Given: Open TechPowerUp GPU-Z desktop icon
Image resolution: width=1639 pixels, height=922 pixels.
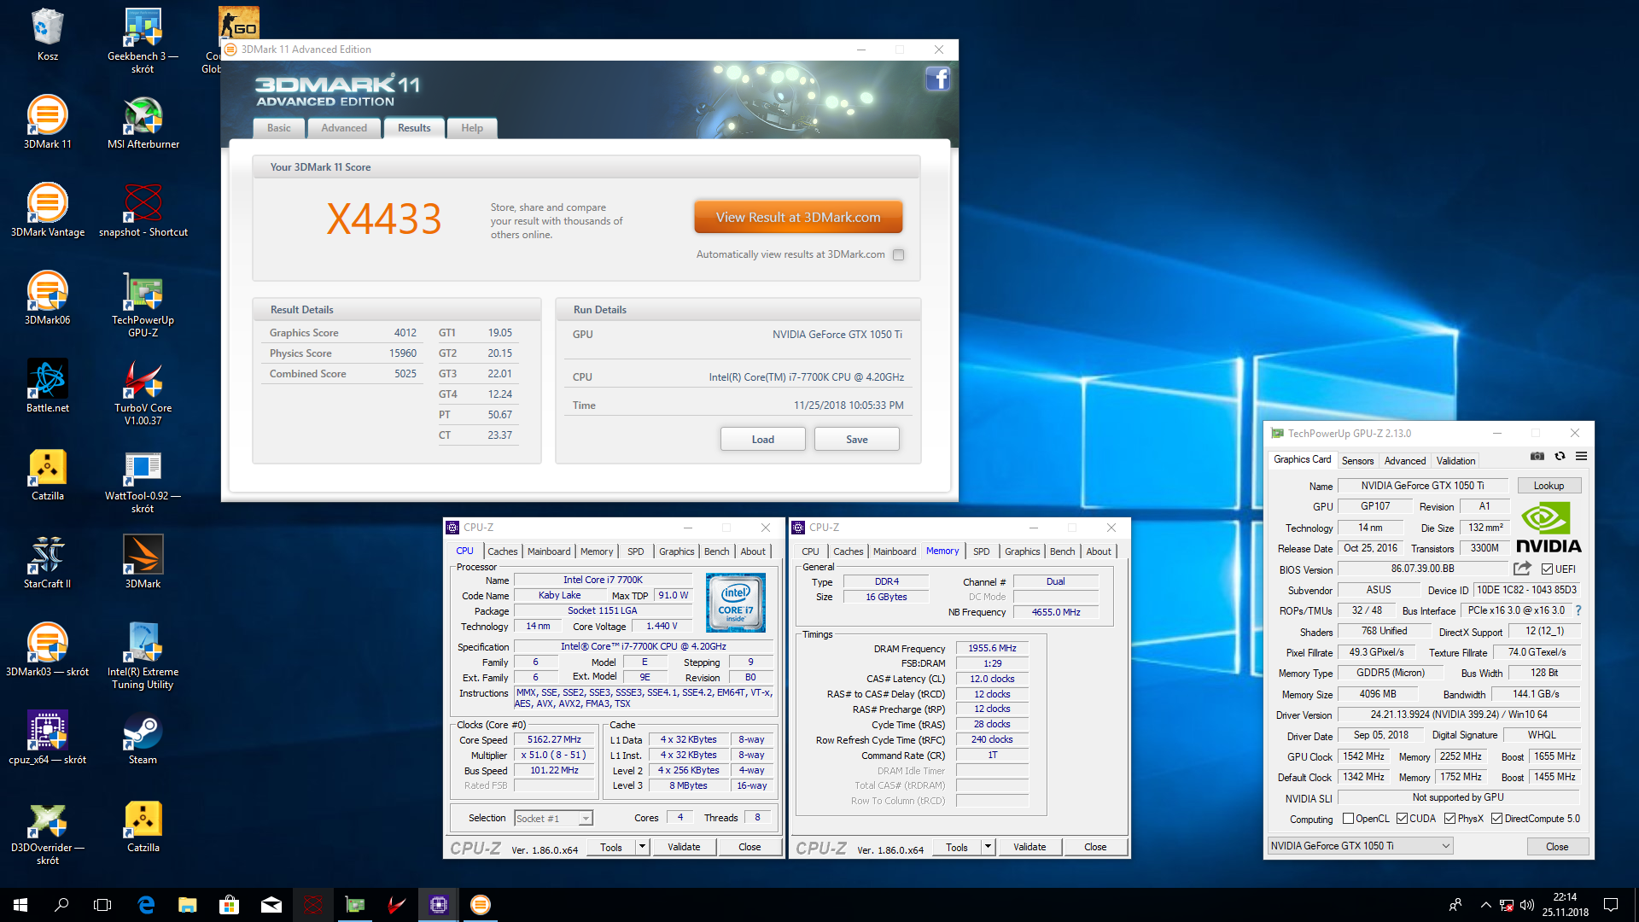Looking at the screenshot, I should 143,305.
